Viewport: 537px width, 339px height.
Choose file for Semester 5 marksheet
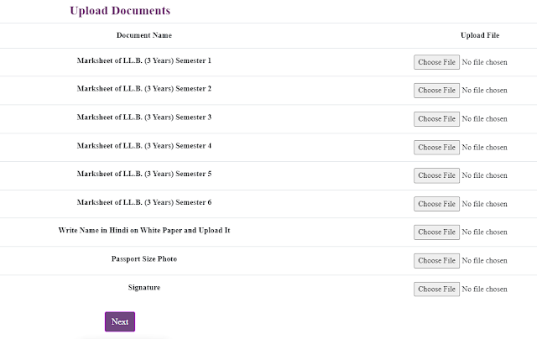point(436,175)
